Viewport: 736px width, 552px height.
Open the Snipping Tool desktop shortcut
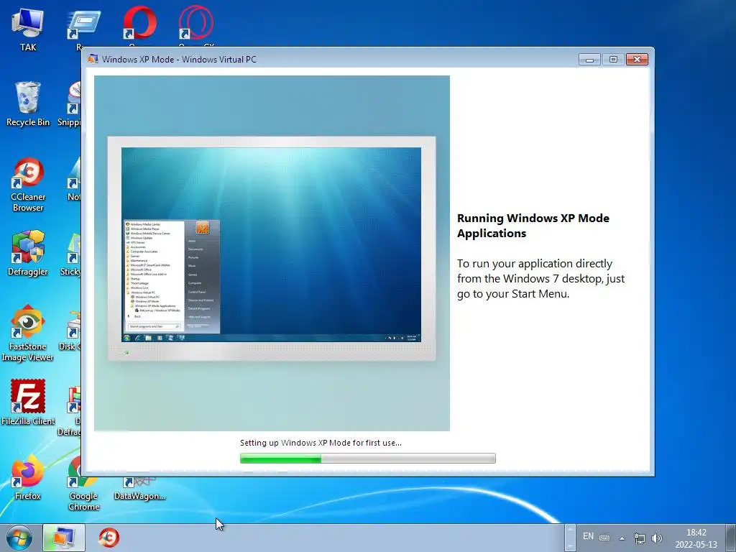point(70,103)
